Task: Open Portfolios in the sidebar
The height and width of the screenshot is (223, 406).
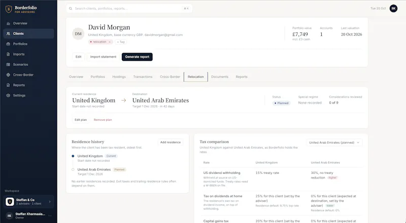Action: [x=28, y=44]
